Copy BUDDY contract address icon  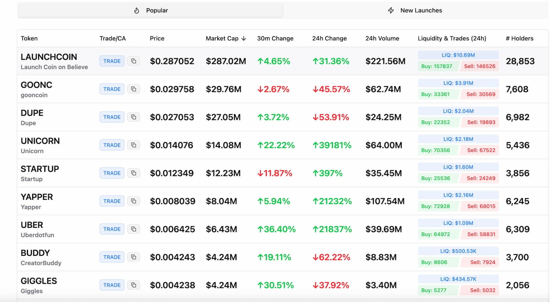pos(134,257)
